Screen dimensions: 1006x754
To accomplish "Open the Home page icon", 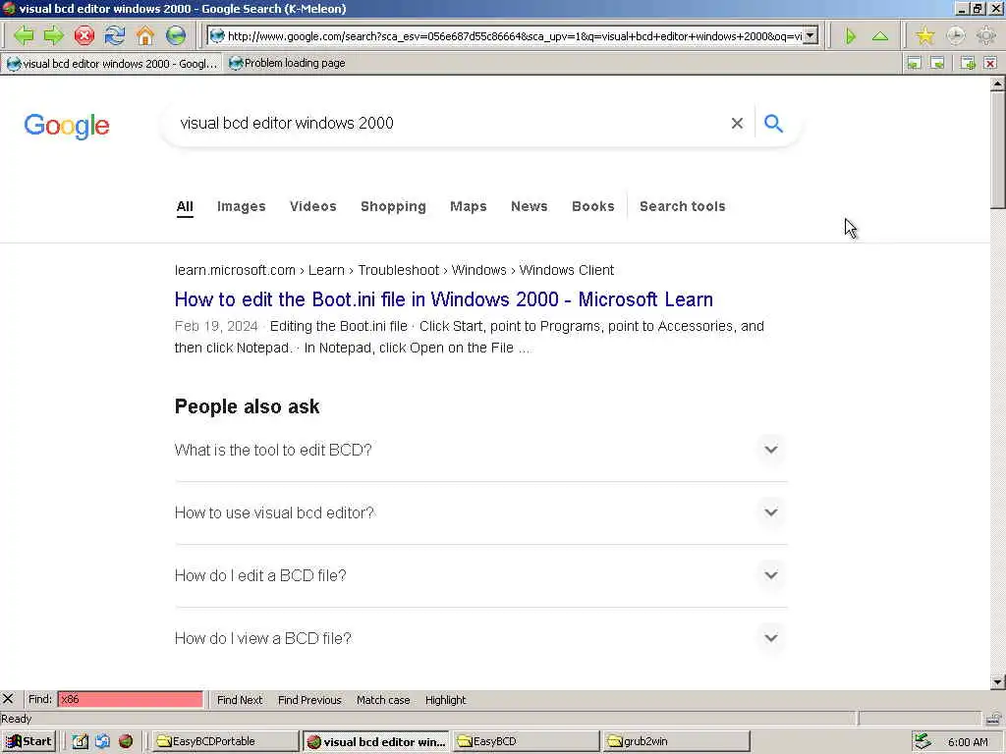I will point(145,36).
